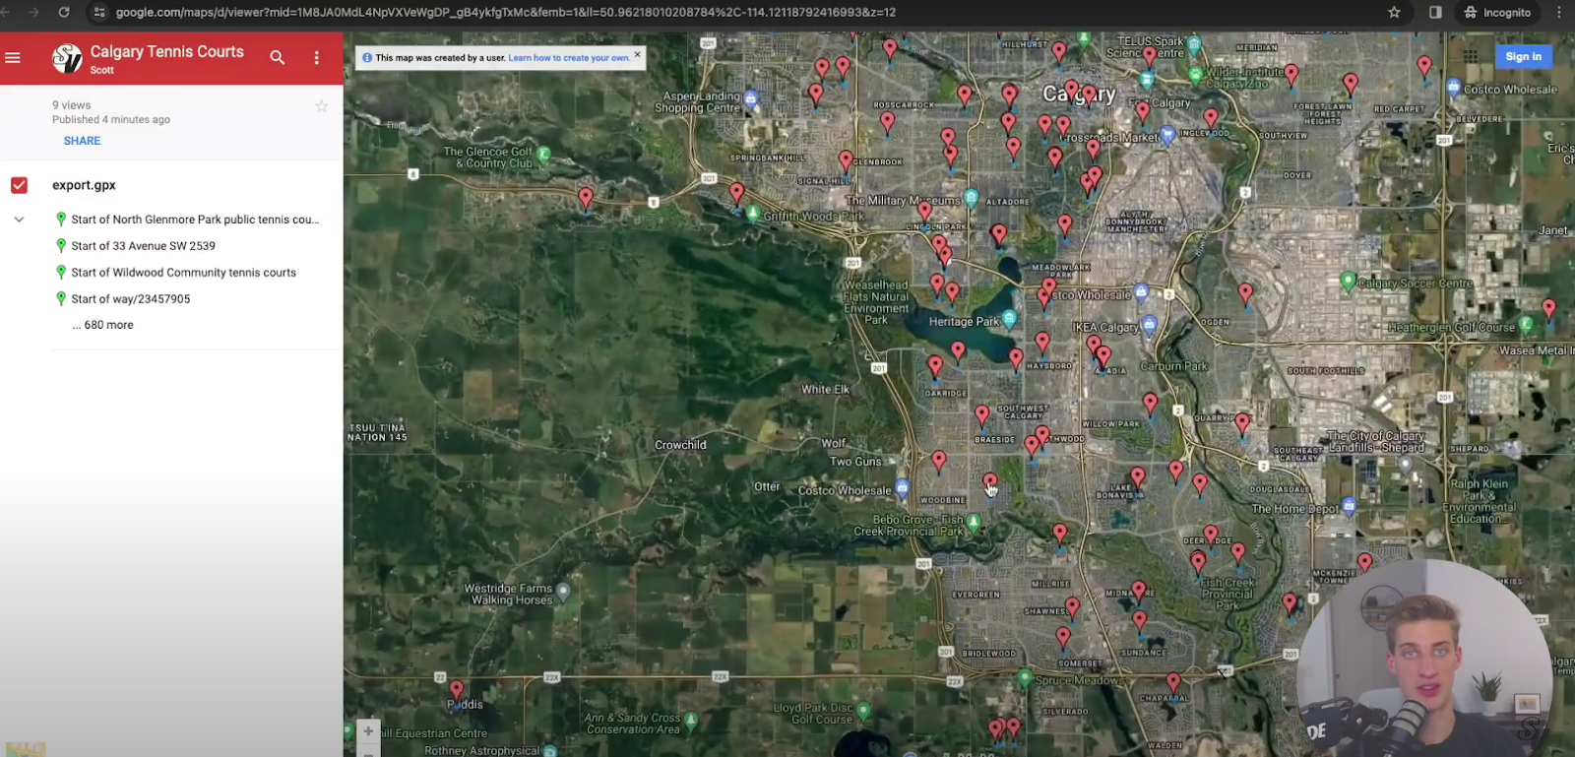
Task: Click The Military Museums marker
Action: (971, 198)
